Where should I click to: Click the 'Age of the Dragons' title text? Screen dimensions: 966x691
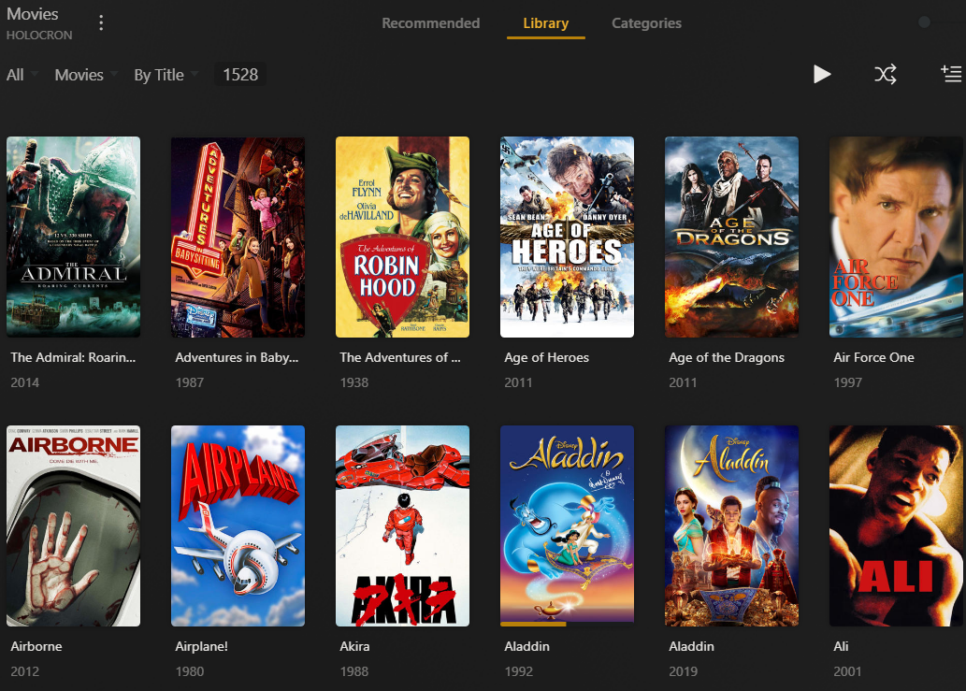[x=727, y=357]
